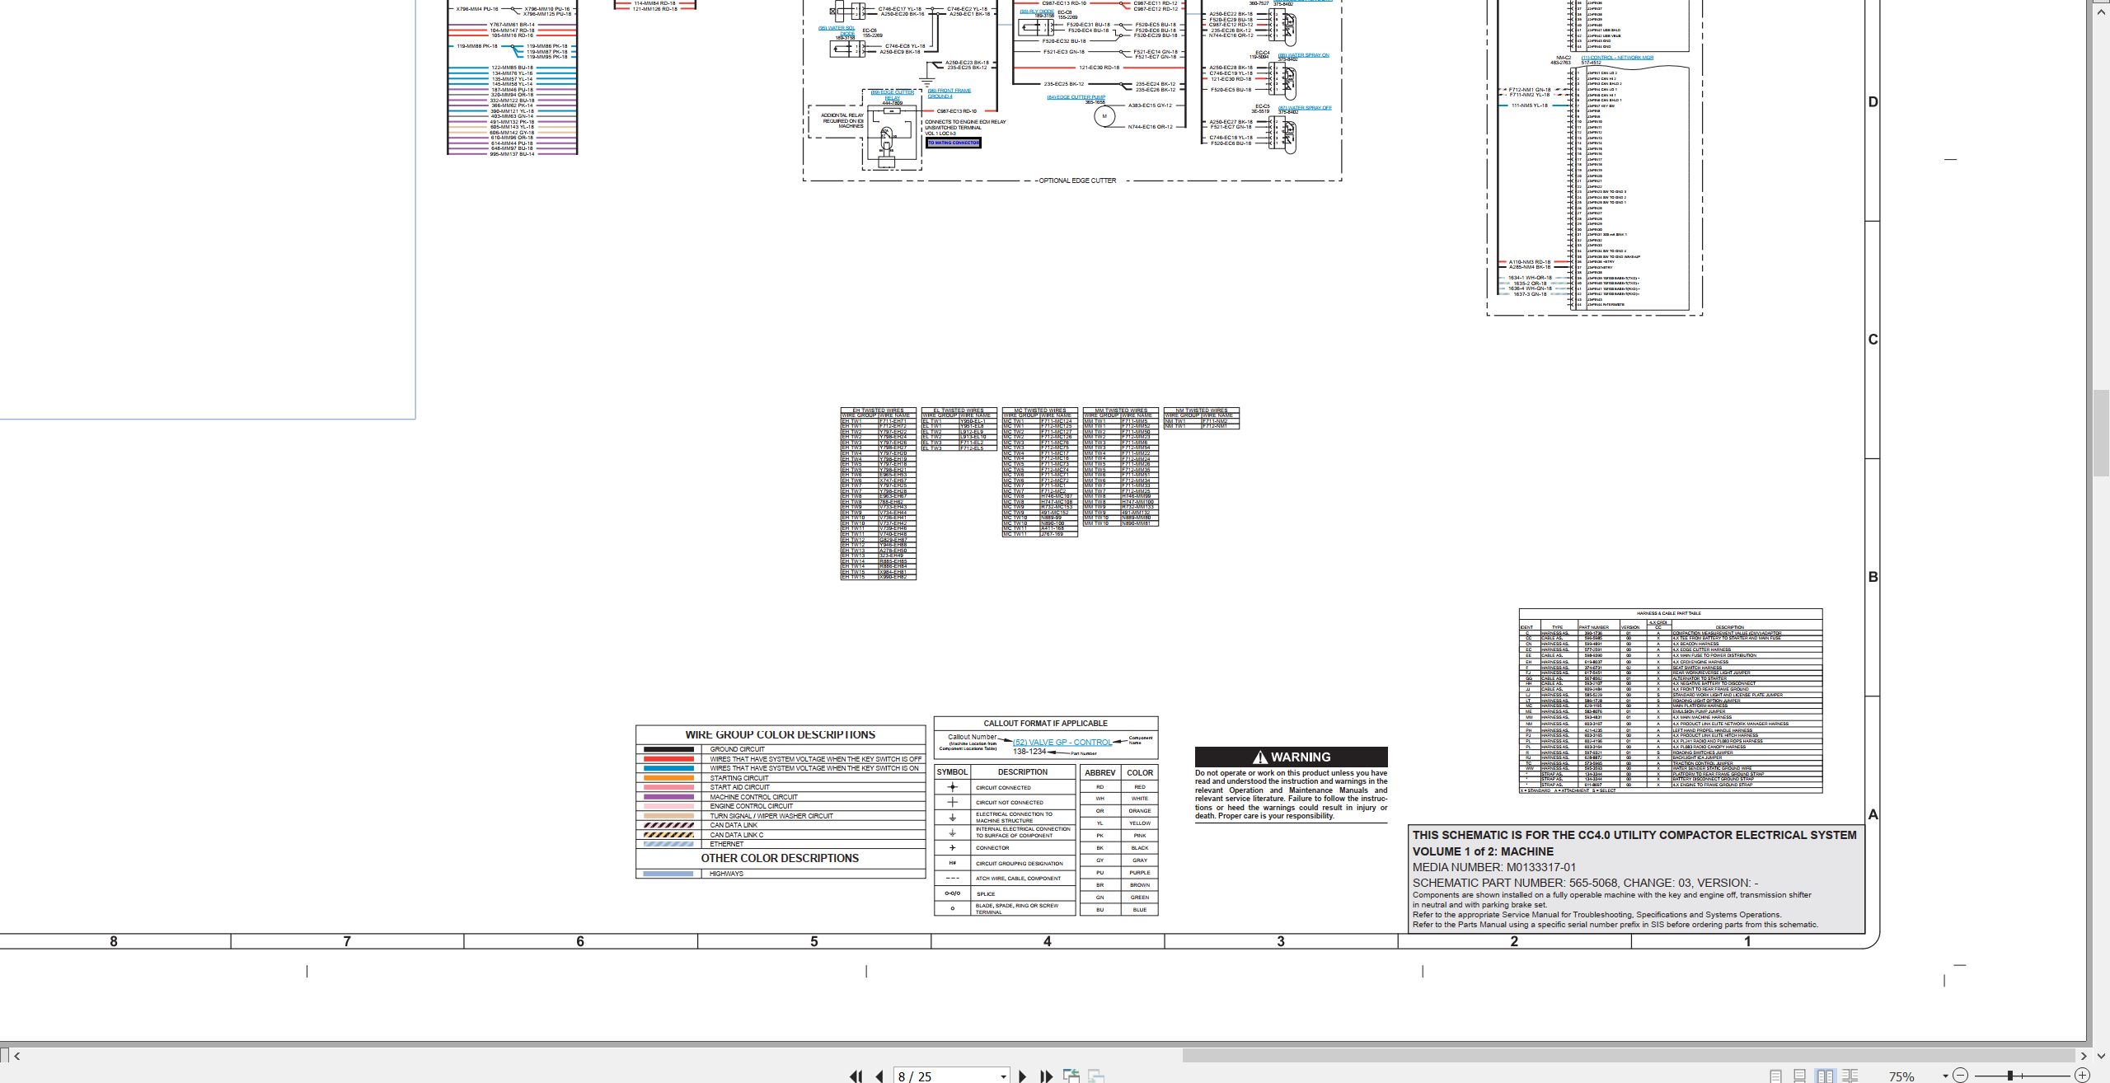Screen dimensions: 2110x1083
Task: Jump to the last page
Action: pyautogui.click(x=1047, y=1076)
